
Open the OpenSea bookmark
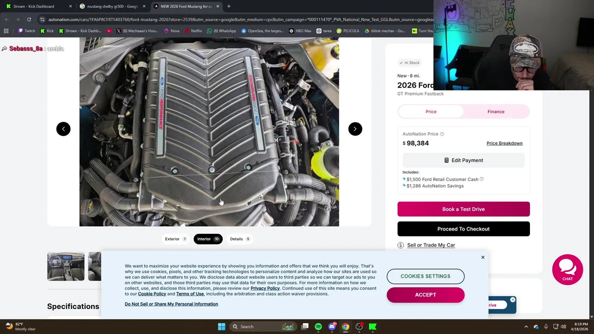click(x=263, y=31)
